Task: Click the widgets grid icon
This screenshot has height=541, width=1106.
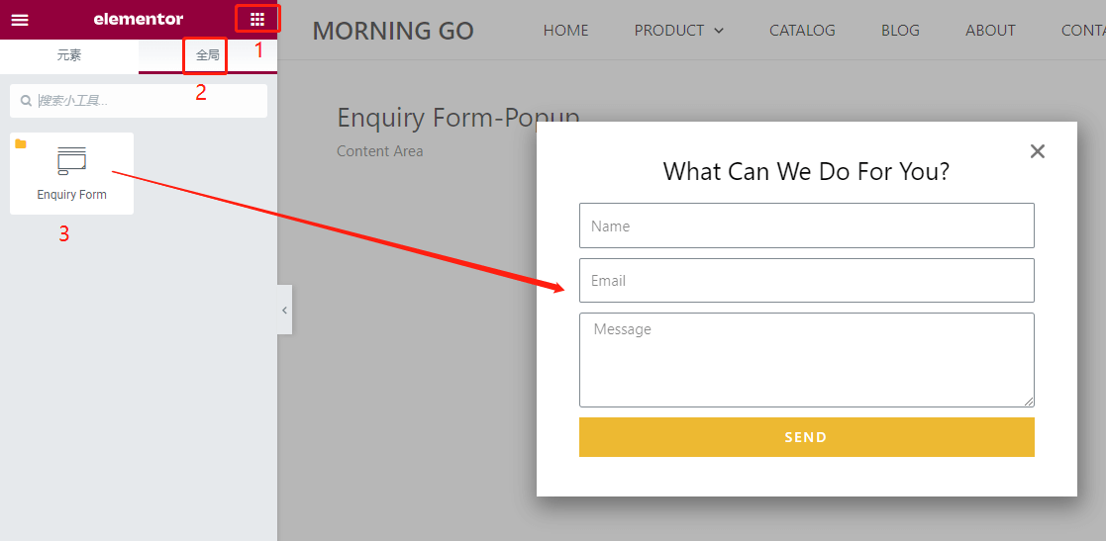Action: (257, 19)
